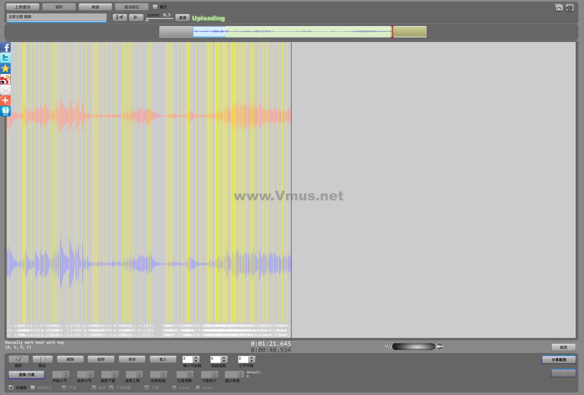
Task: Click the 保存 save button
Action: 132,359
